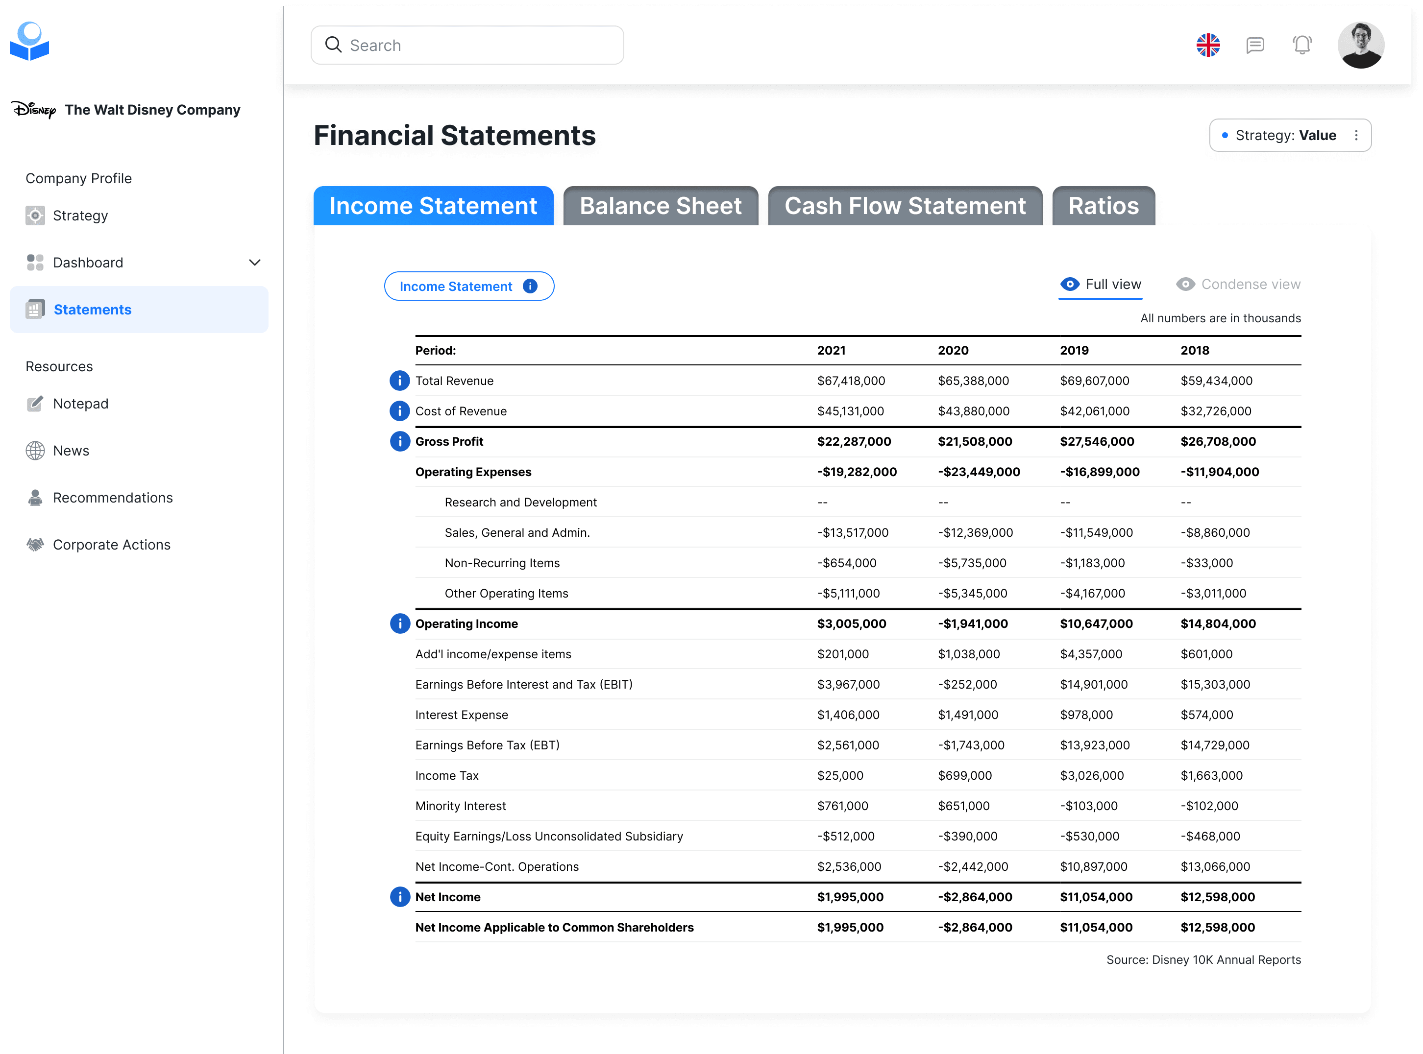The width and height of the screenshot is (1423, 1054).
Task: Click info icon in Income Statement pill
Action: (x=530, y=287)
